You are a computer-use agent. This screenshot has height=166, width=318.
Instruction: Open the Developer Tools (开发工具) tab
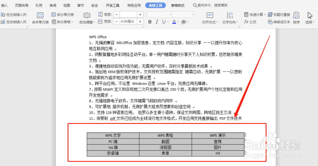113,5
